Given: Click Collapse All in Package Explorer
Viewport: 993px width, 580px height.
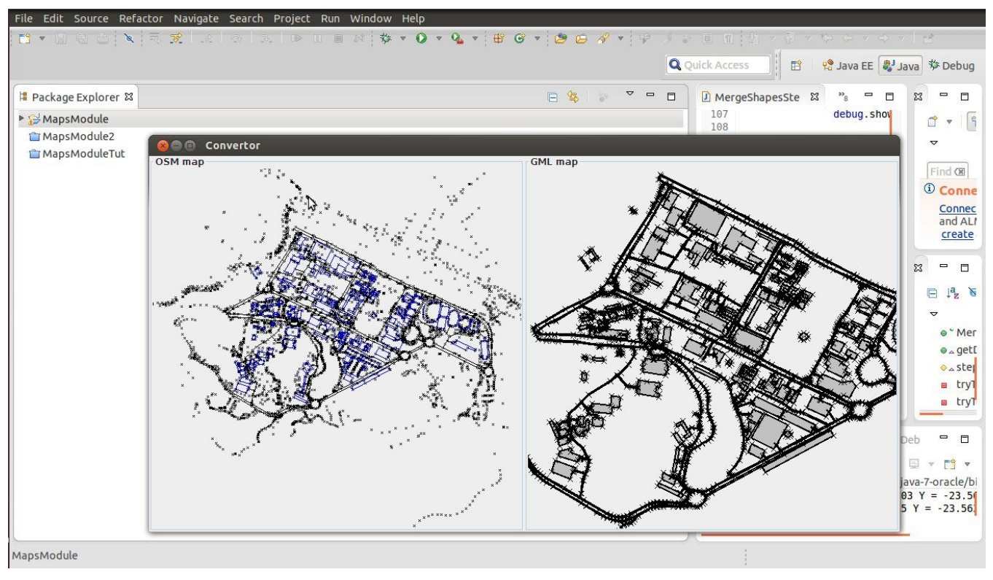Looking at the screenshot, I should click(553, 97).
